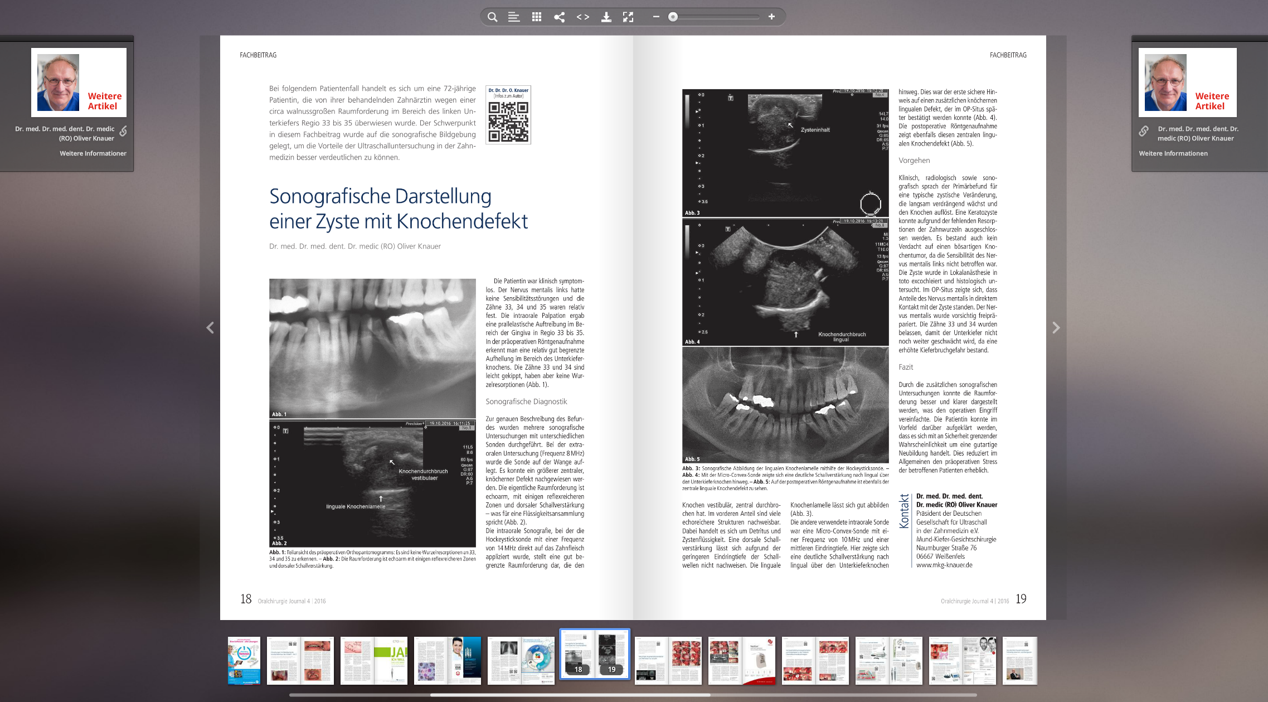Select the thumbnail after pages 18-19

point(668,661)
